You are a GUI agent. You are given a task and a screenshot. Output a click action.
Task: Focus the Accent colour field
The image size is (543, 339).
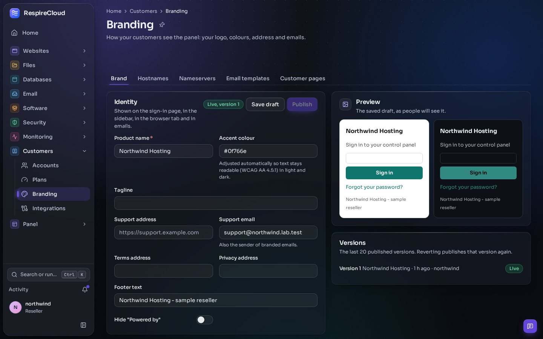coord(268,151)
